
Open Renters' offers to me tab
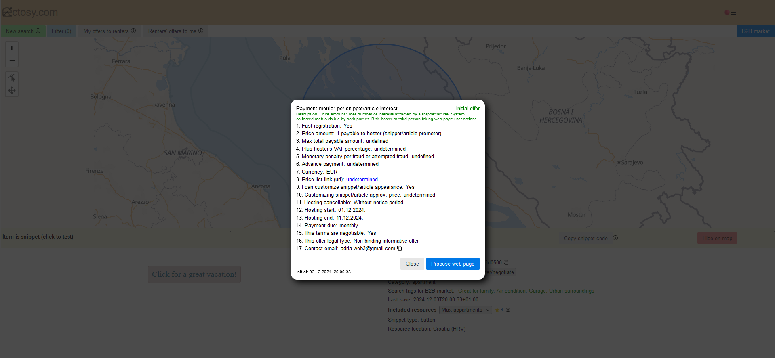pos(172,31)
